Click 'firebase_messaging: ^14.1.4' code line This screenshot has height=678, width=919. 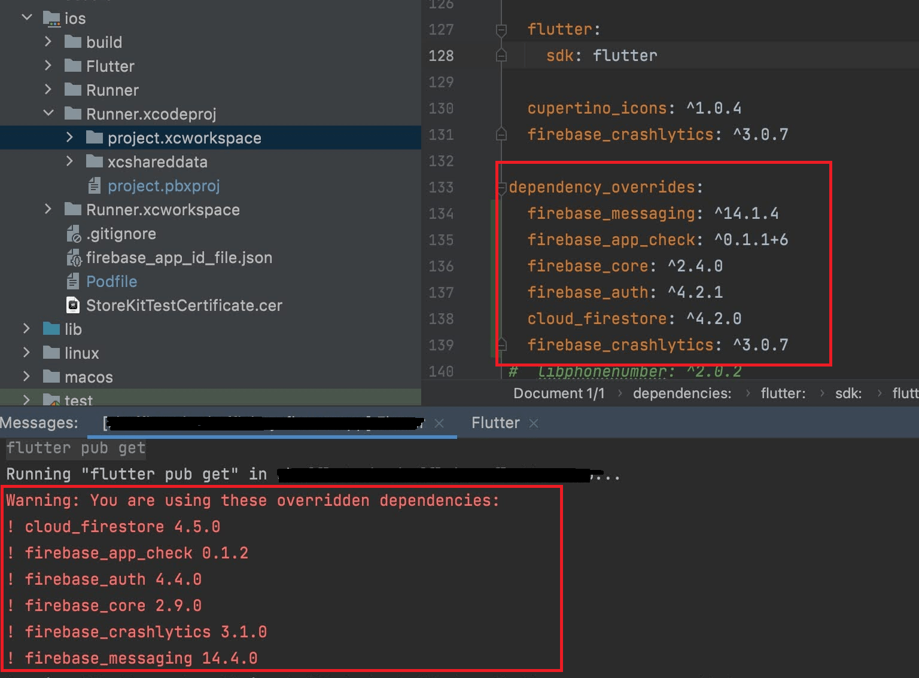pyautogui.click(x=653, y=213)
